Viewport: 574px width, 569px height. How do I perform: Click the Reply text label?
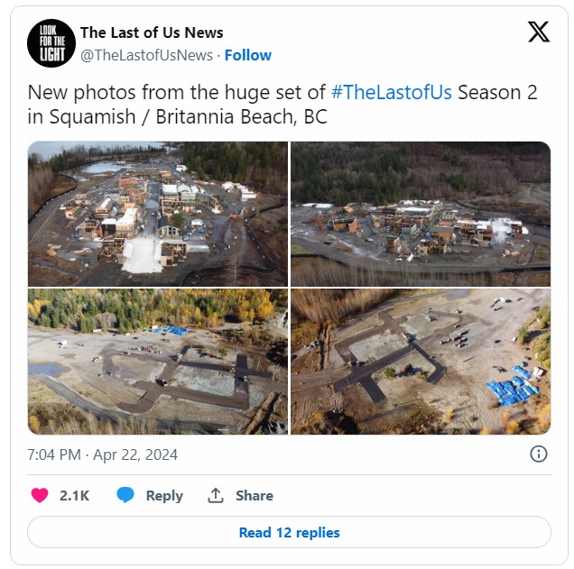click(164, 496)
